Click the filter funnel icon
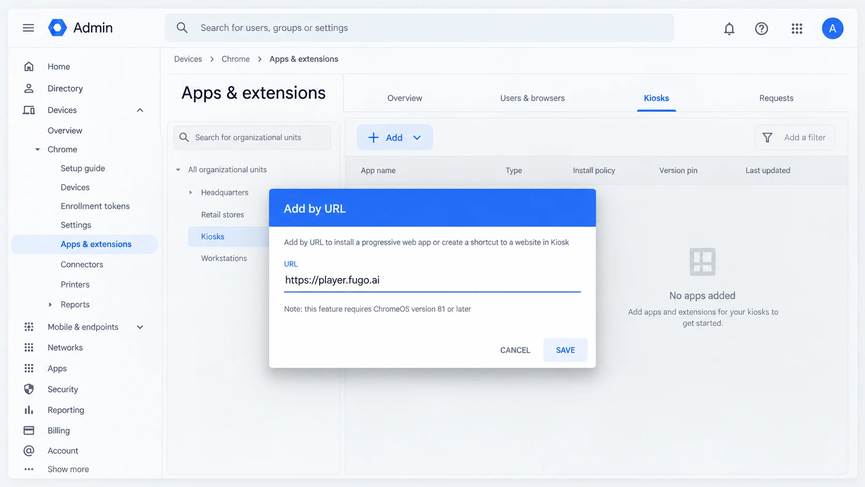The image size is (865, 487). (767, 138)
